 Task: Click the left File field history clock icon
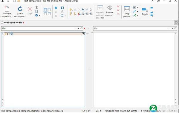click(81, 28)
